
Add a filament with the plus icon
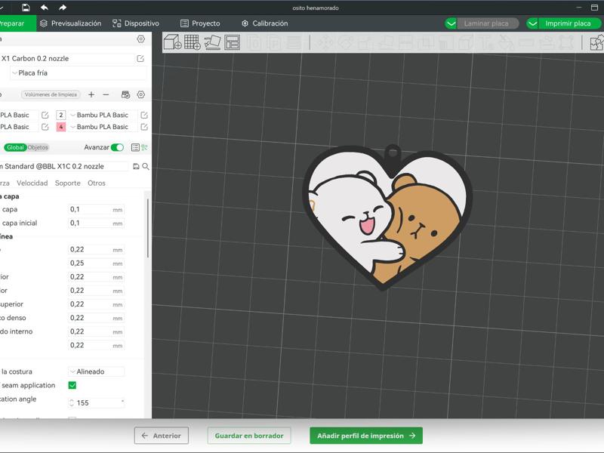click(x=91, y=94)
